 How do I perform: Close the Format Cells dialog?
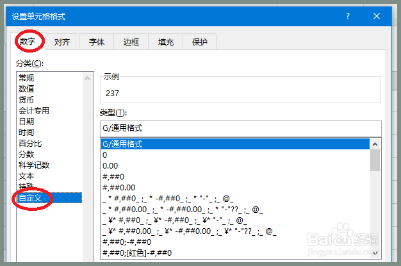point(377,16)
